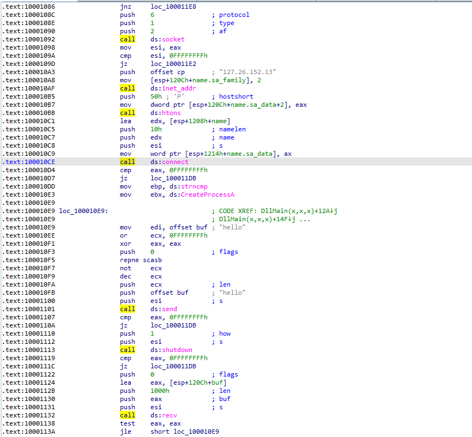The height and width of the screenshot is (437, 472).
Task: Select the inet_addr function name
Action: (179, 88)
